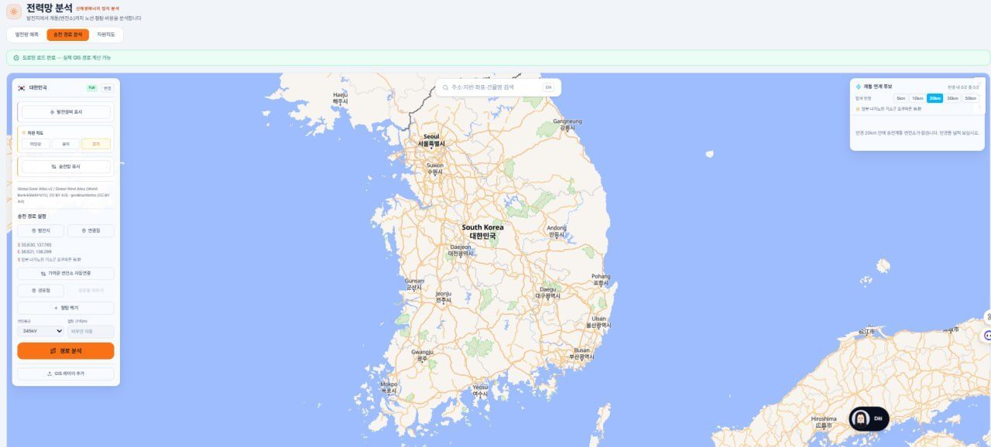
Task: Click the 발전지 origin point button
Action: 41,230
